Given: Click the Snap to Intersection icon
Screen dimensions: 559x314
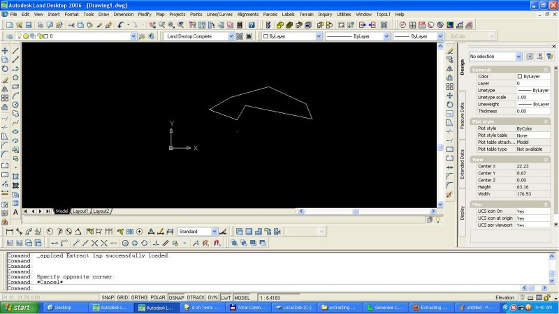Looking at the screenshot, I should click(94, 243).
